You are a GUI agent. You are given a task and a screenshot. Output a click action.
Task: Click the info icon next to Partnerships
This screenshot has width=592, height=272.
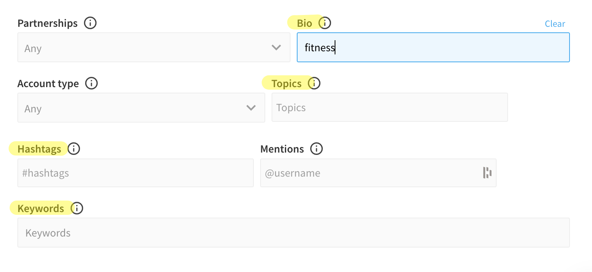coord(90,23)
